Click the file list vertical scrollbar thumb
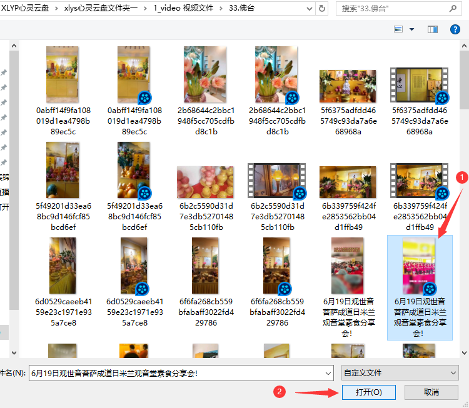Screen dimensions: 469x408 tap(464, 80)
